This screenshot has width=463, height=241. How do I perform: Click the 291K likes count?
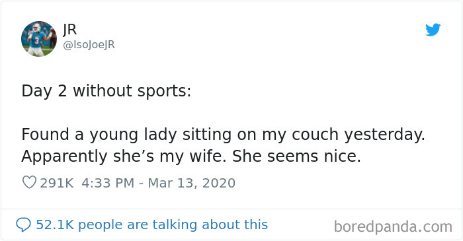[57, 183]
